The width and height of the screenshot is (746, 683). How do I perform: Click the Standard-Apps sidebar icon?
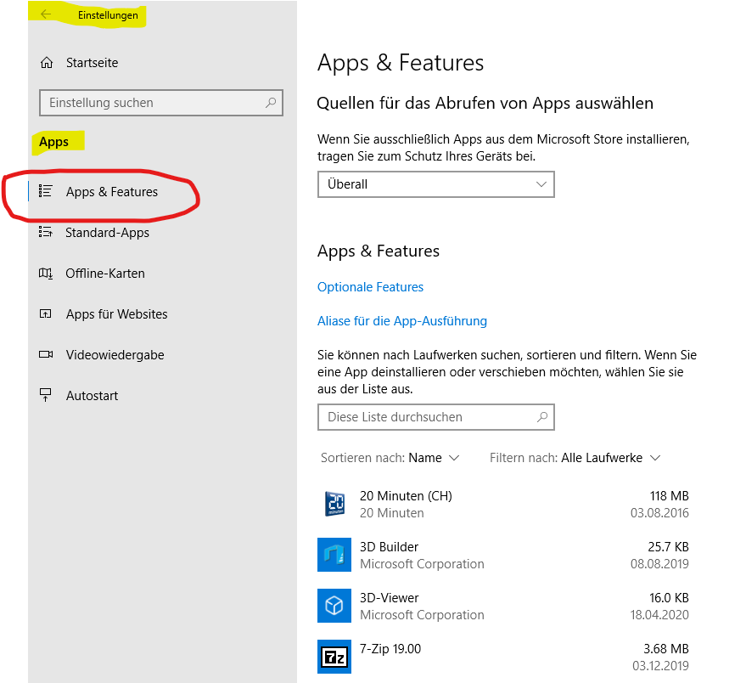pos(45,232)
